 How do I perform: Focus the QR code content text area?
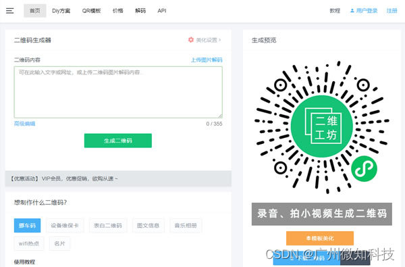point(118,92)
